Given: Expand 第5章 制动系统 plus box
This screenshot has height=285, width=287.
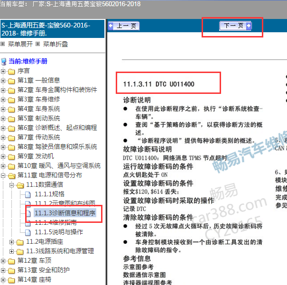Looking at the screenshot, I should coord(3,119).
